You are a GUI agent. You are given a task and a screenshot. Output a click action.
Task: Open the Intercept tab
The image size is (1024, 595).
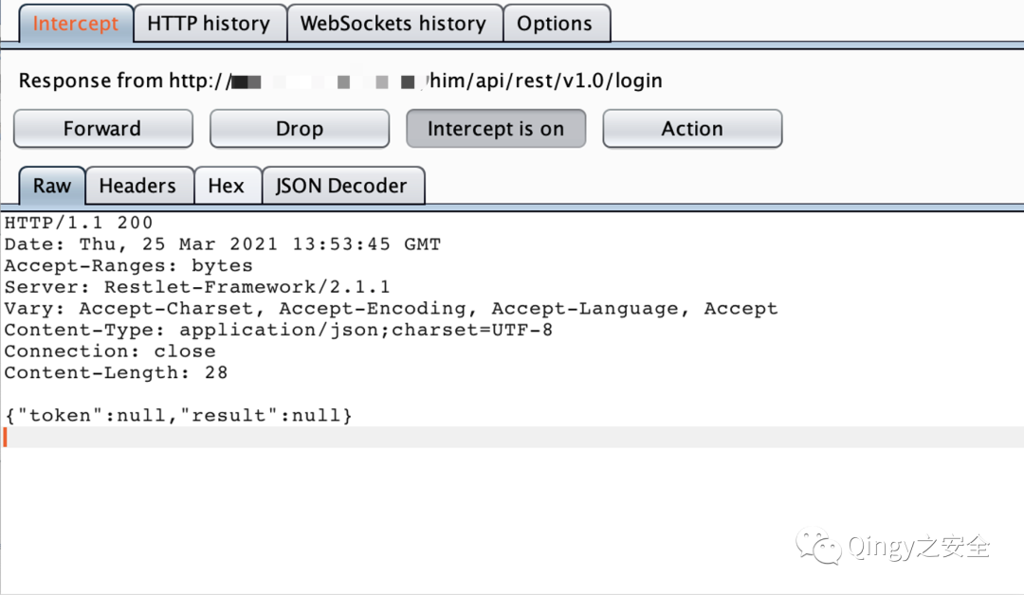76,24
